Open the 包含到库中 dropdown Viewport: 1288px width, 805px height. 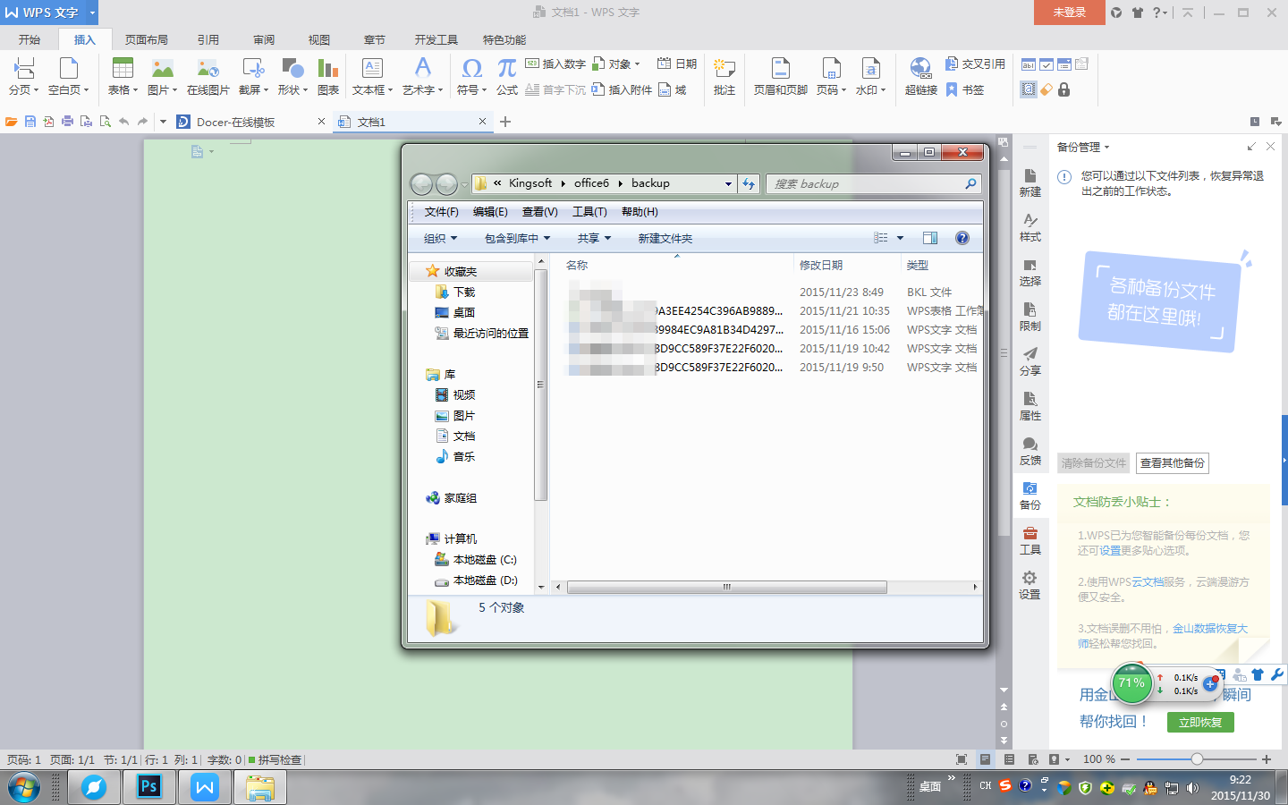(x=517, y=238)
